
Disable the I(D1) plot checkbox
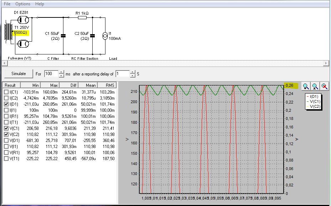[6, 104]
